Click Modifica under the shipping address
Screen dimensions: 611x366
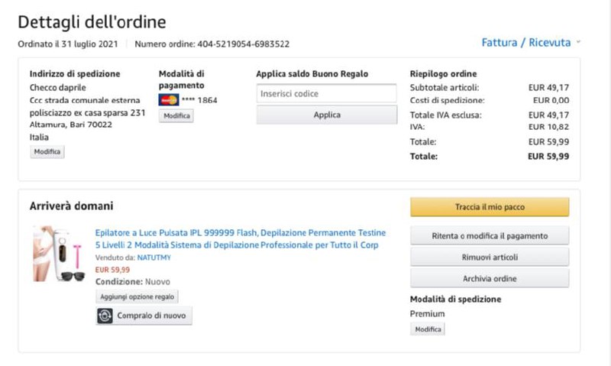47,152
